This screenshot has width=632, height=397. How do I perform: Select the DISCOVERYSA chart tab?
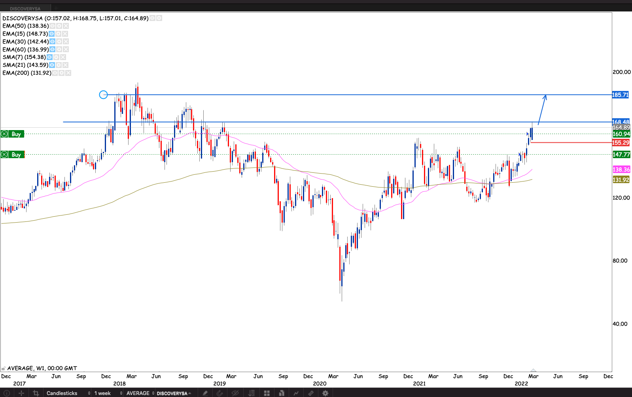pos(25,8)
